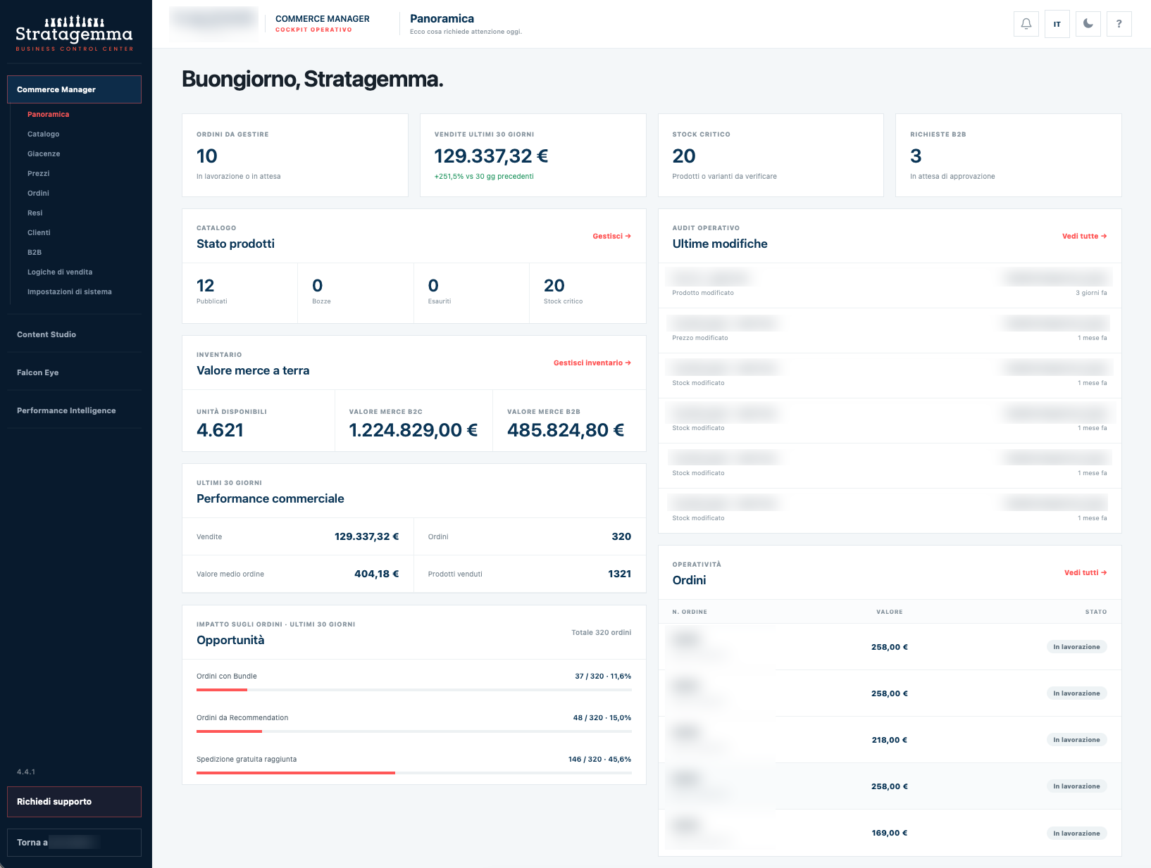The height and width of the screenshot is (868, 1151).
Task: Click the 404,18 € Valore medio ordine
Action: pyautogui.click(x=377, y=574)
